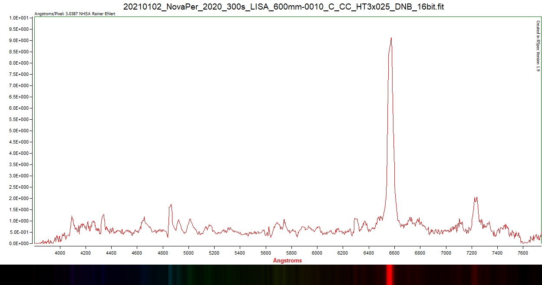This screenshot has width=542, height=285.
Task: Click the cyan-blue band in the spectrum strip
Action: [x=171, y=275]
